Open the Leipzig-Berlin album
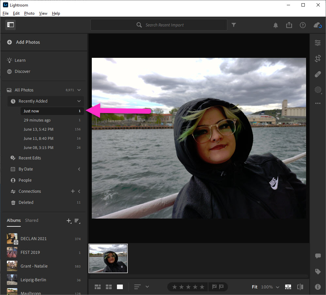Image resolution: width=326 pixels, height=295 pixels. 44,280
